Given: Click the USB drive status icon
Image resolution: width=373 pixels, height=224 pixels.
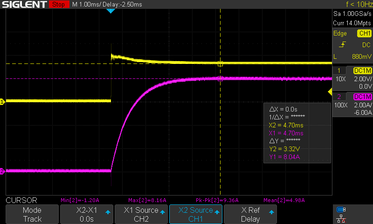Looking at the screenshot, I should 341,210.
